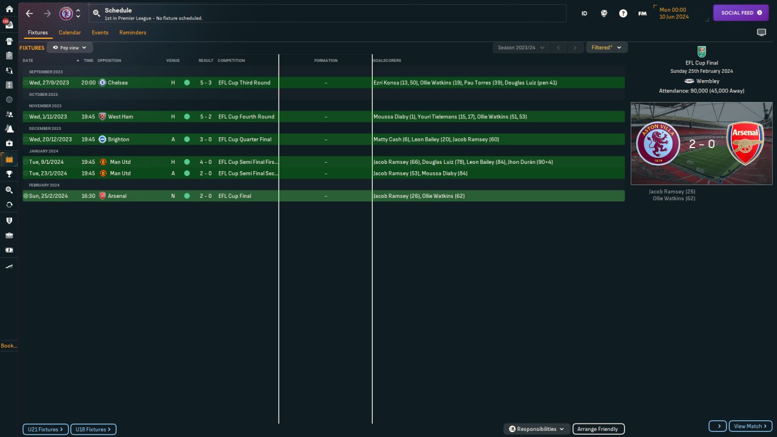
Task: Open the club switcher up-down chevrons
Action: [x=78, y=13]
